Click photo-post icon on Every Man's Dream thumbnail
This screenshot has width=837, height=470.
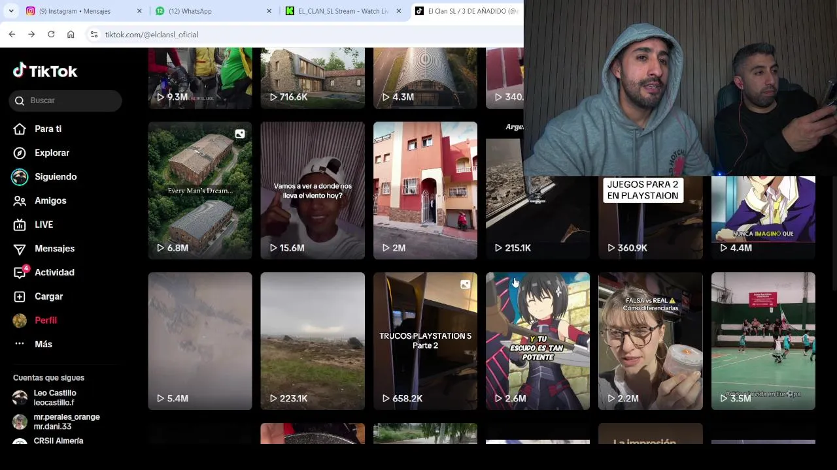pyautogui.click(x=240, y=134)
